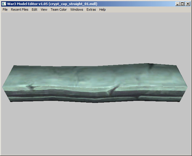Screen dimensions: 192x156
Task: Open the Recent Files menu
Action: click(20, 9)
